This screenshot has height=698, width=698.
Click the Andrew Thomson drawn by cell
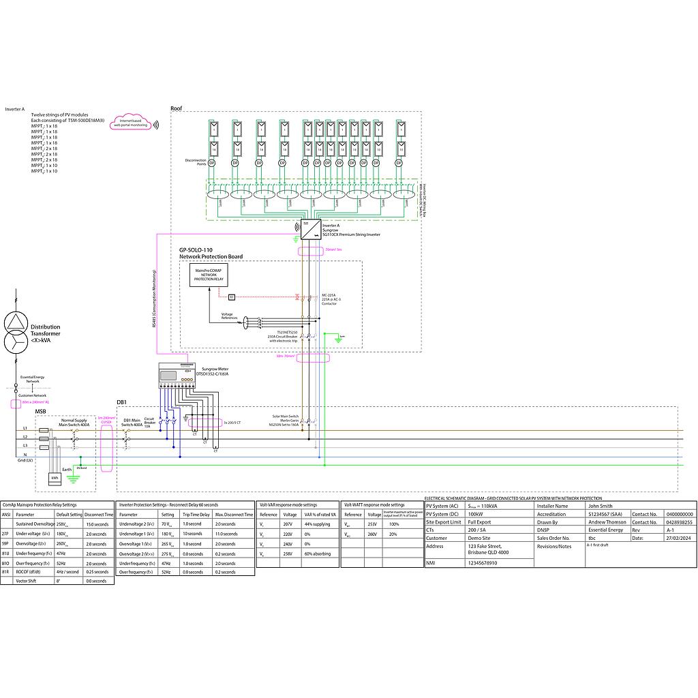607,521
